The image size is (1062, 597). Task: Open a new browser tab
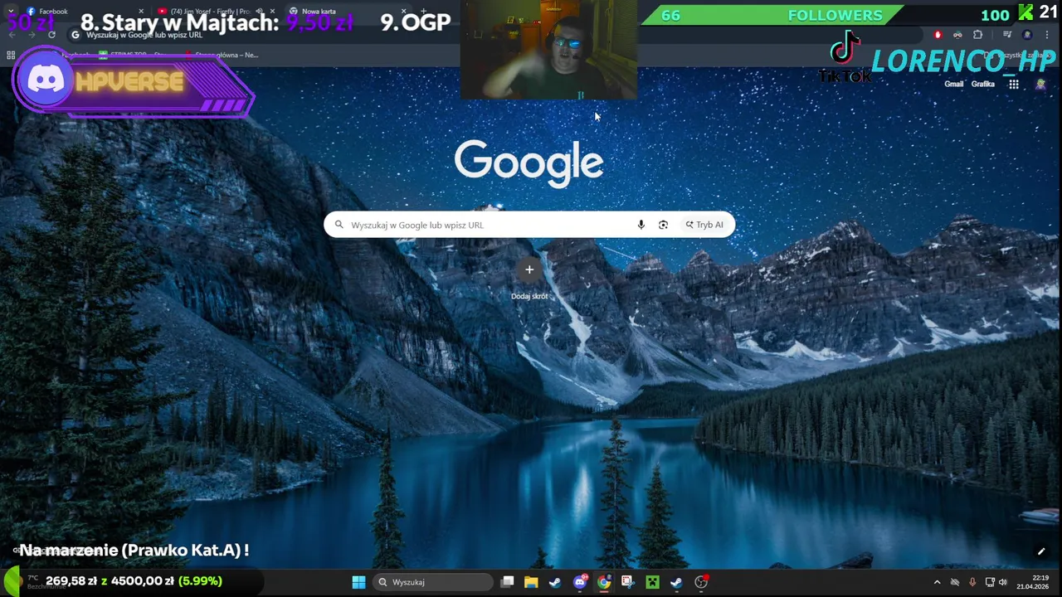[x=423, y=11]
